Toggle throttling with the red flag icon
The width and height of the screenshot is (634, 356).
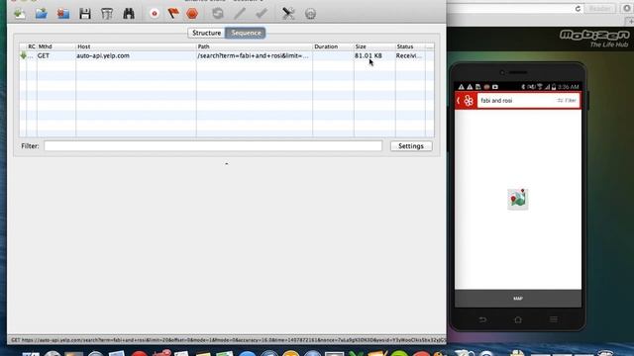pyautogui.click(x=173, y=14)
